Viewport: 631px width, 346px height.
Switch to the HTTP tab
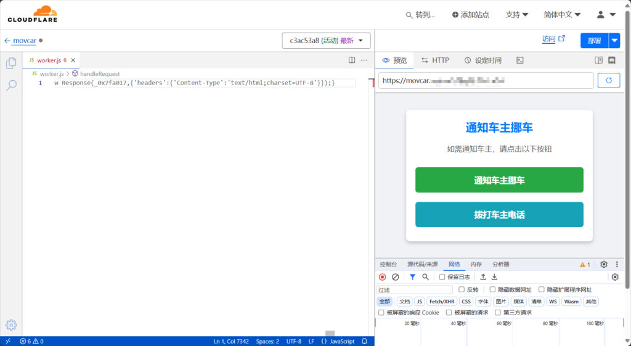435,60
